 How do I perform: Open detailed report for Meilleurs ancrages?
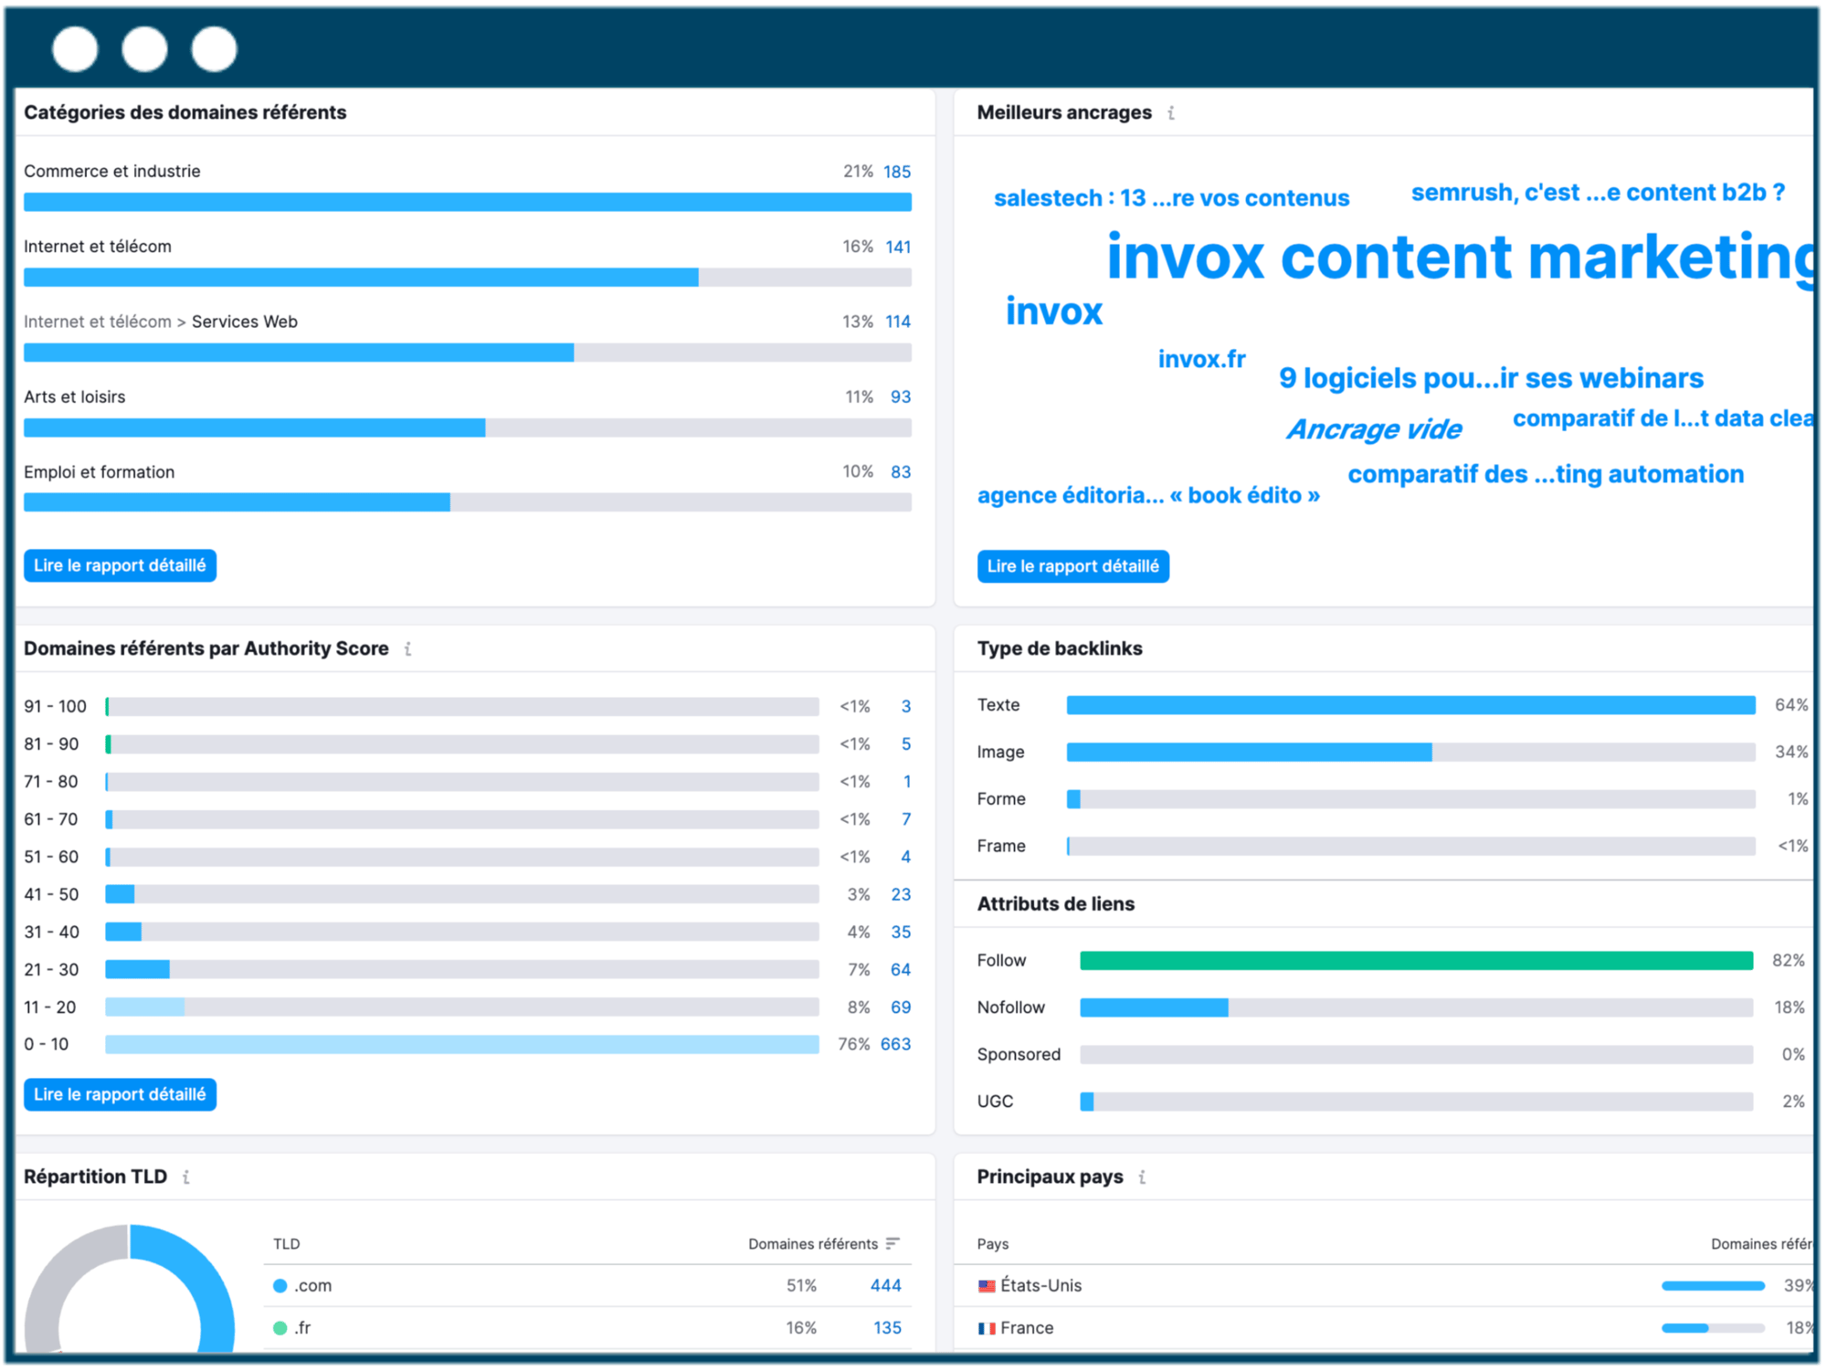point(1073,567)
